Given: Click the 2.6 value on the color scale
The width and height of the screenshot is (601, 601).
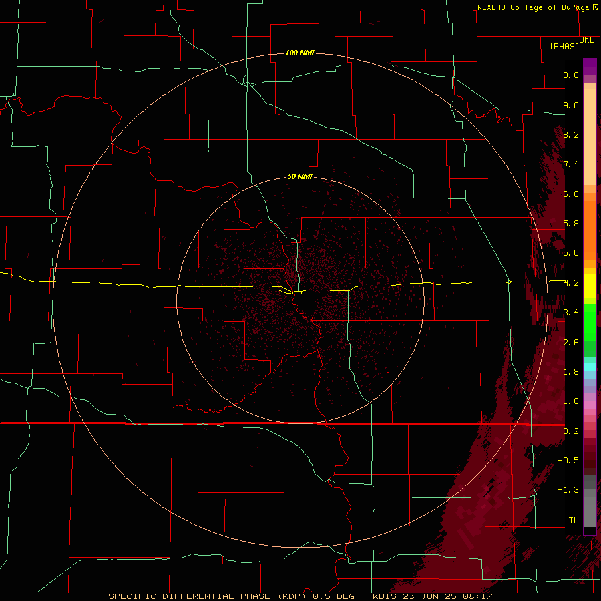Looking at the screenshot, I should (x=571, y=342).
